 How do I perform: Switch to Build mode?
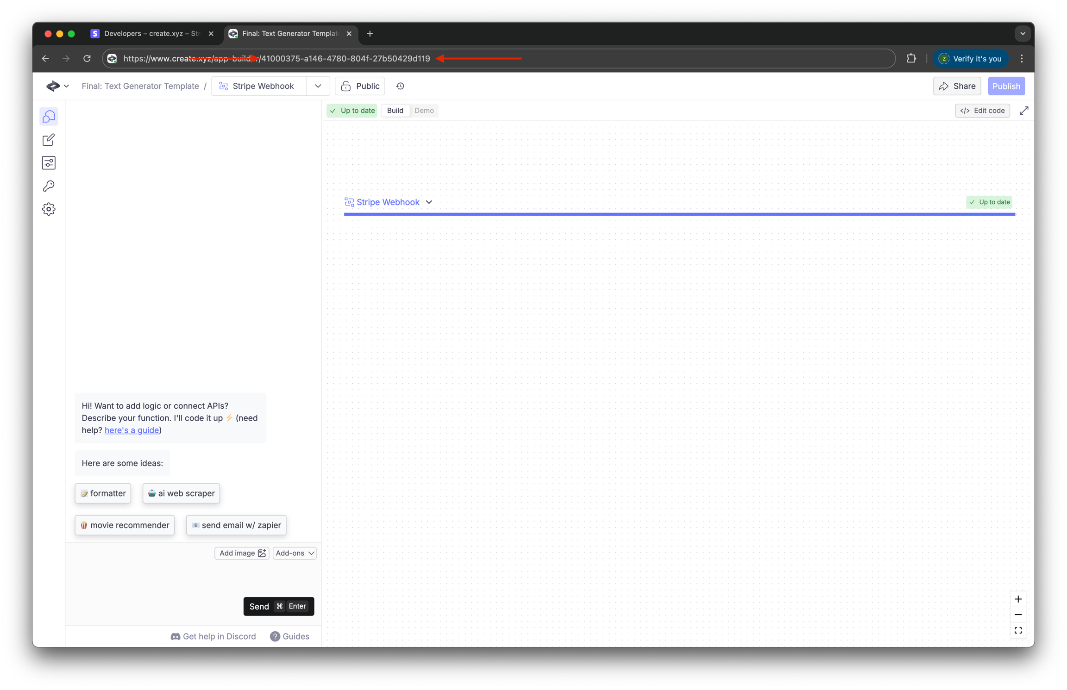coord(395,111)
